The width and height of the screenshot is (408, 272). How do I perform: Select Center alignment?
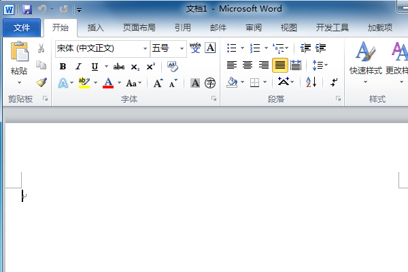click(248, 65)
